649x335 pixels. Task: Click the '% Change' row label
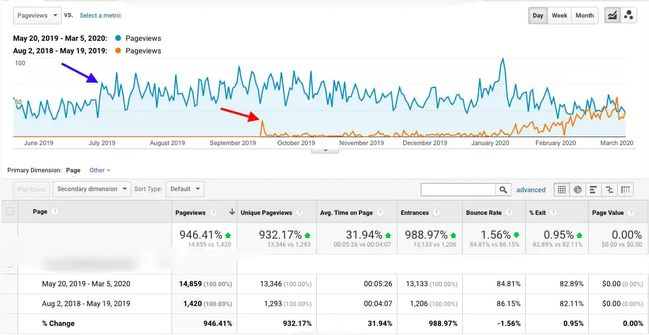58,324
